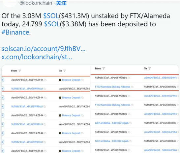Click the #Binance hashtag
The image size is (180, 153).
point(15,32)
